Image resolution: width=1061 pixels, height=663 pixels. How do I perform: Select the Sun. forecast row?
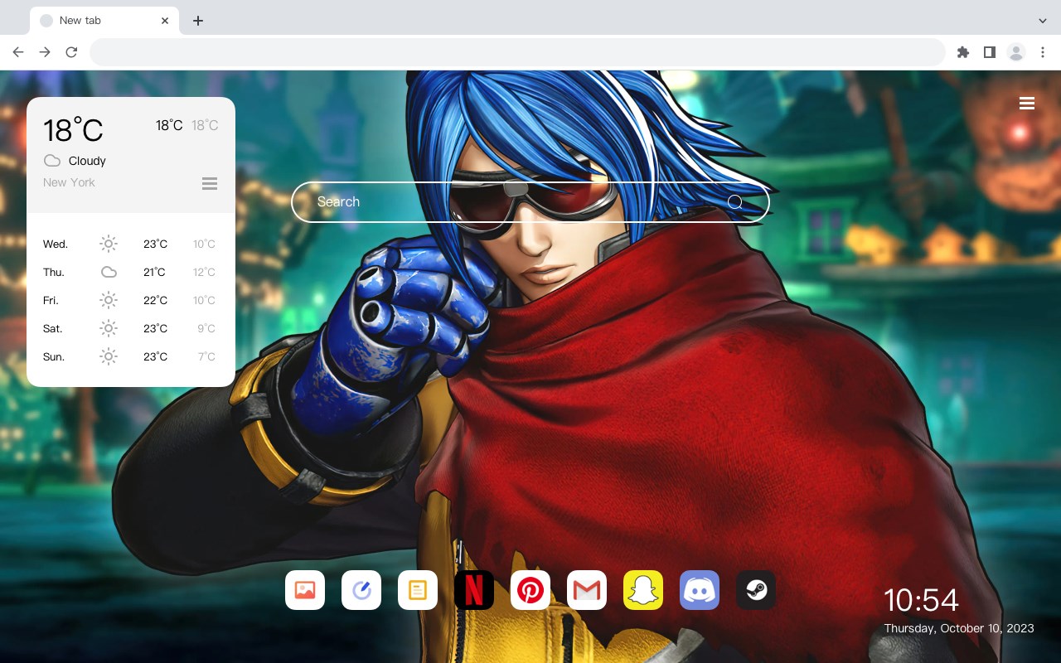click(130, 356)
